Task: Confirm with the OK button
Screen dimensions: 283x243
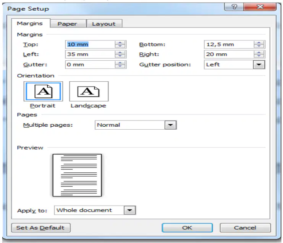Action: pyautogui.click(x=187, y=228)
